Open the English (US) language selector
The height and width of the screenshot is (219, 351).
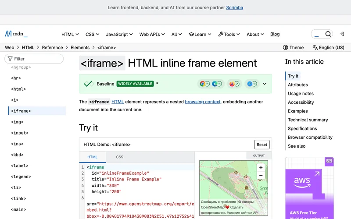(328, 47)
